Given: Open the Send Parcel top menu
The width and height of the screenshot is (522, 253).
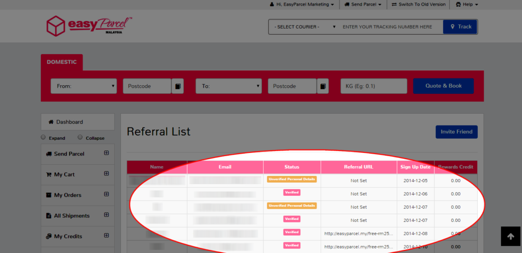Looking at the screenshot, I should [x=363, y=5].
